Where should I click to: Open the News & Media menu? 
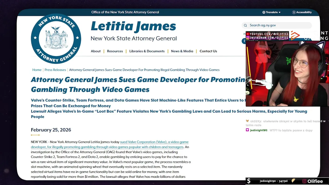click(182, 51)
